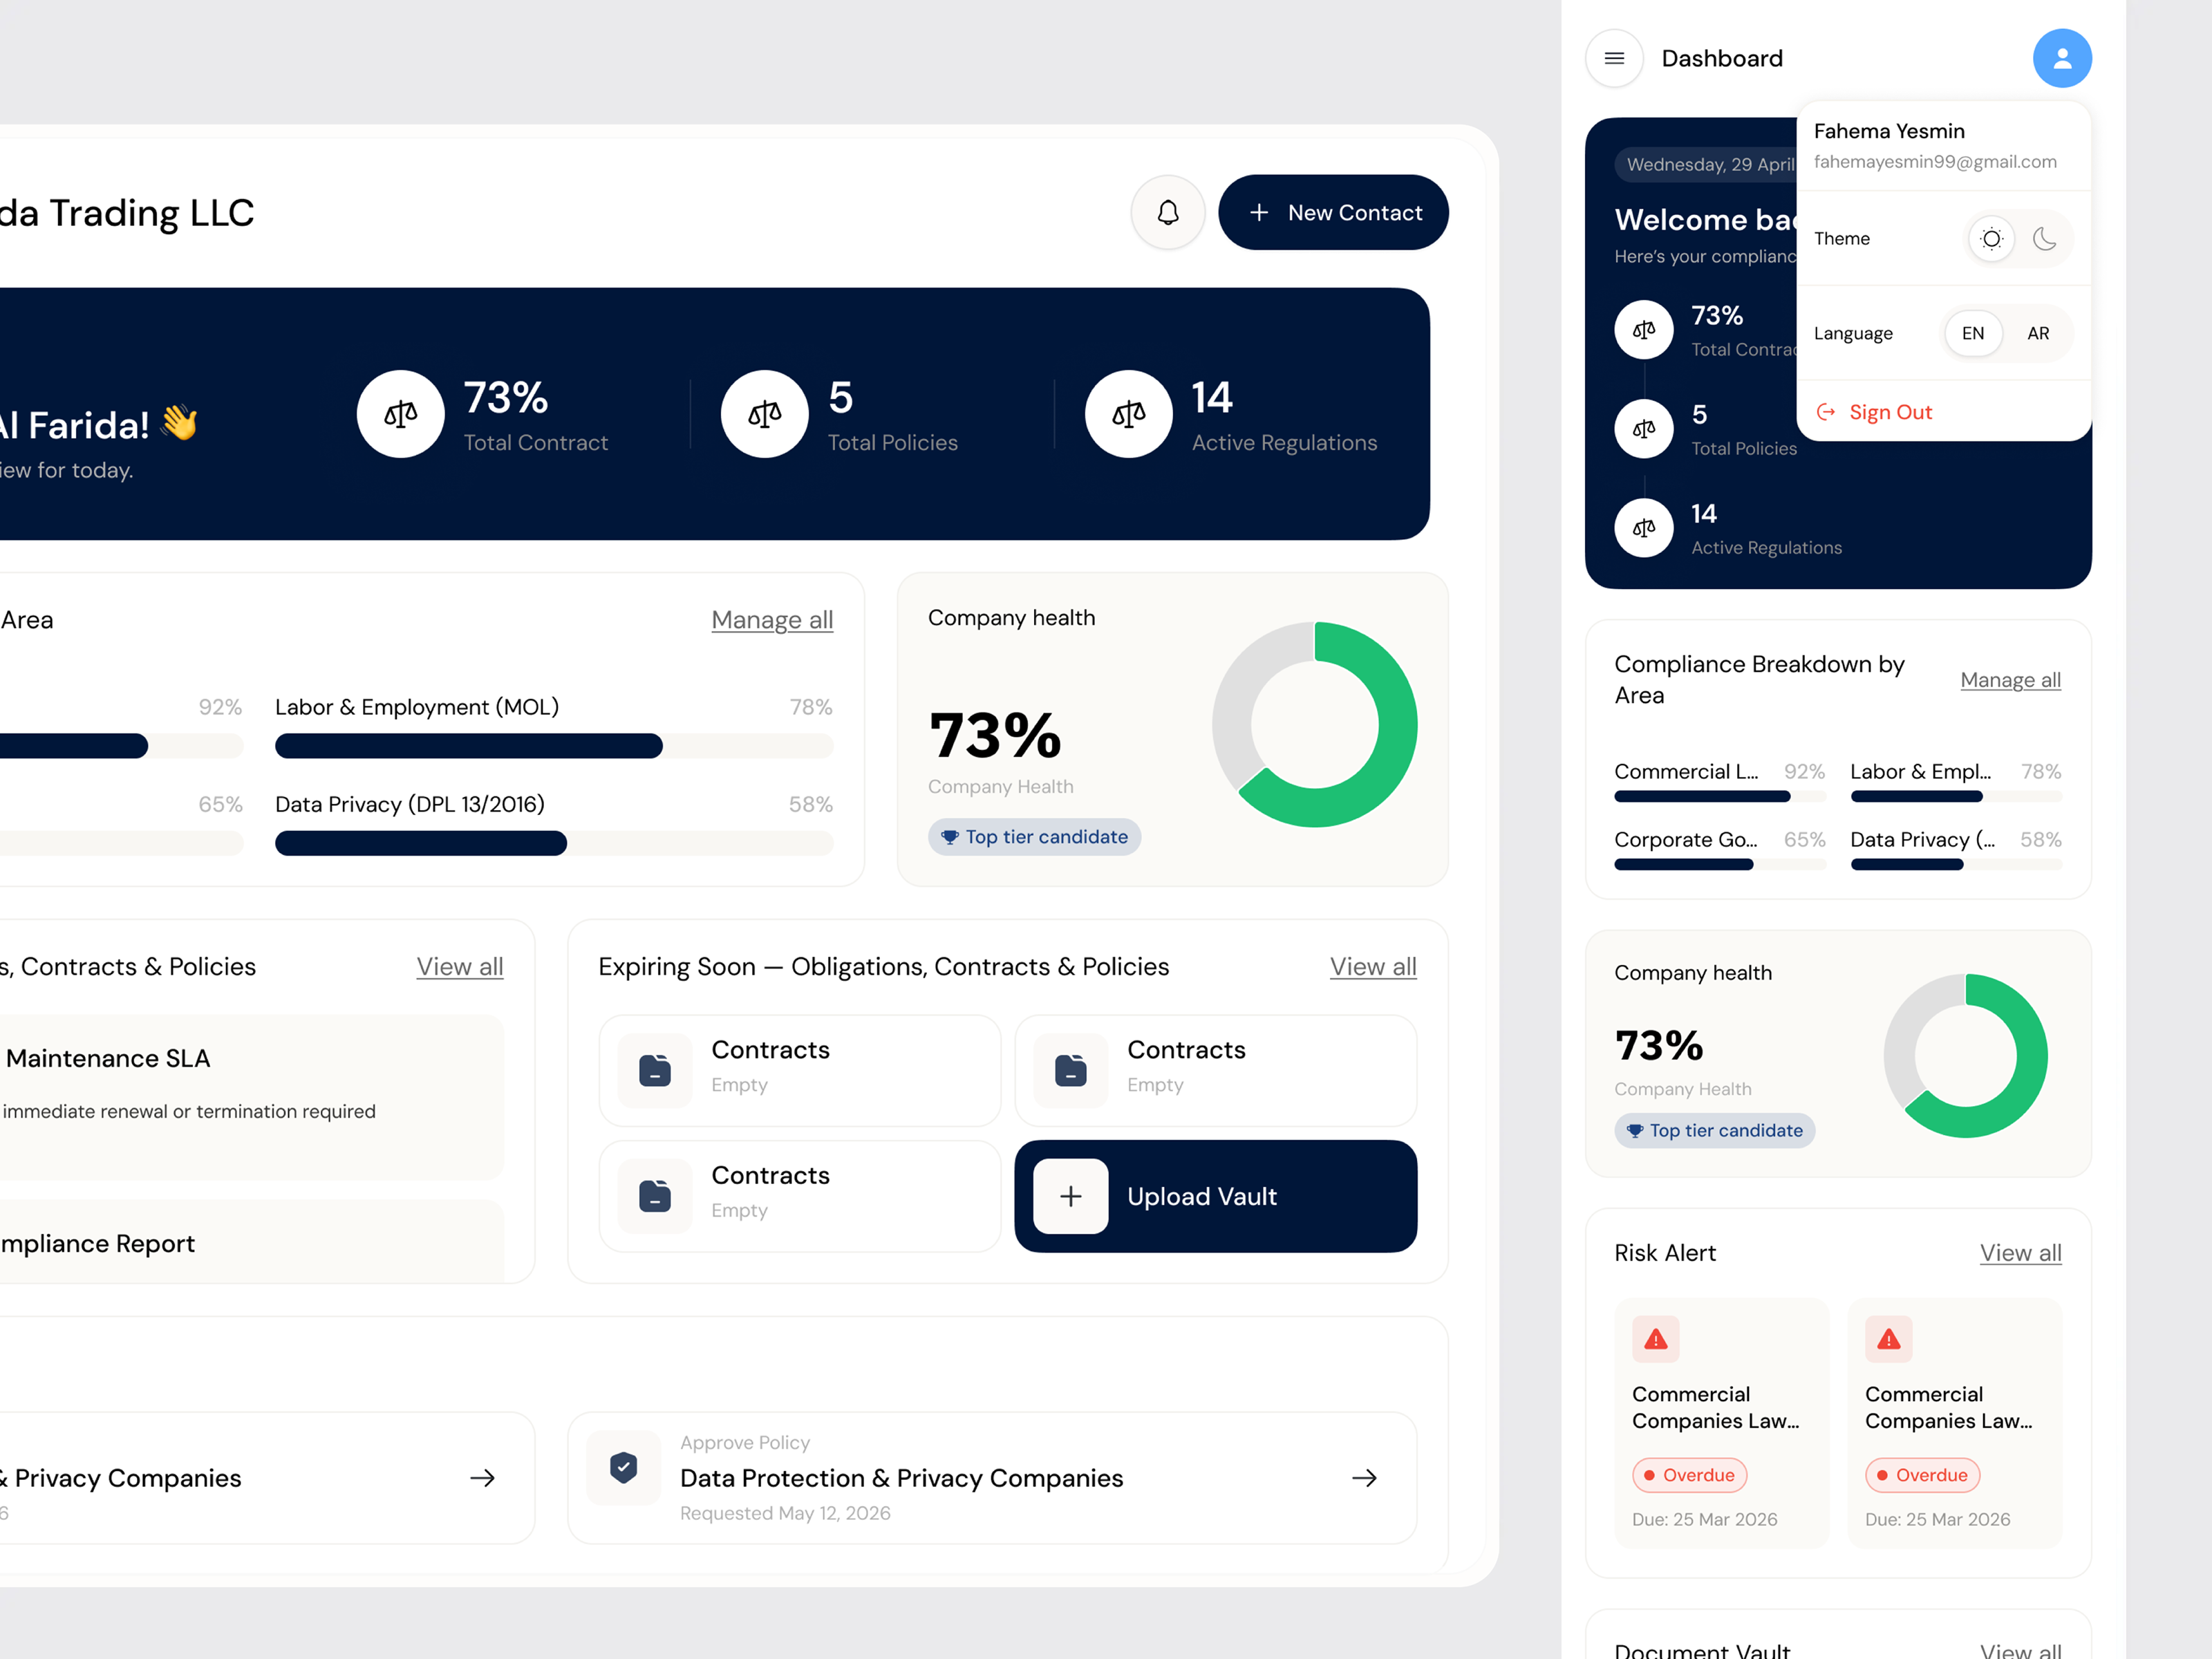2212x1659 pixels.
Task: Click the shield icon on Approve Policy card
Action: coord(624,1467)
